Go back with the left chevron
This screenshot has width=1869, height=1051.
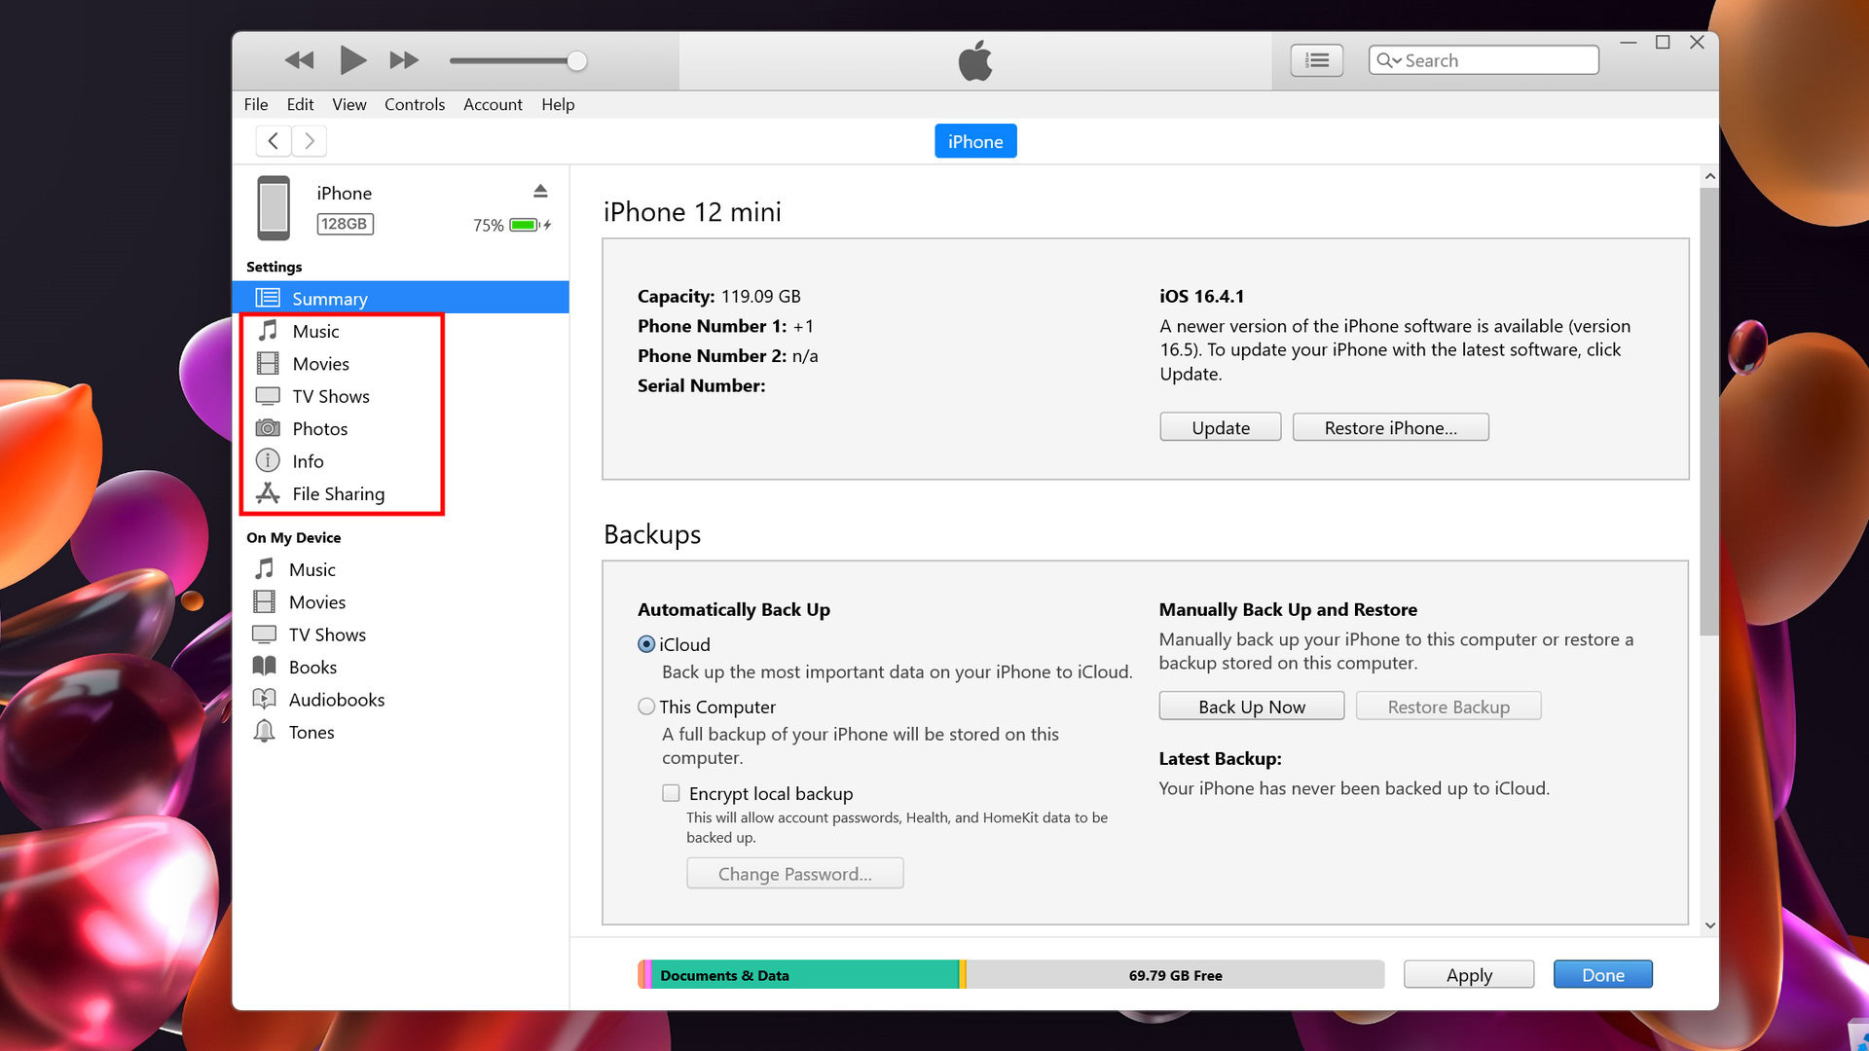tap(274, 141)
